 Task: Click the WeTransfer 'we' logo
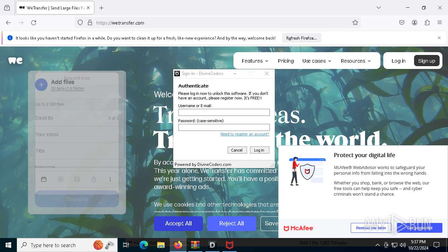15,61
